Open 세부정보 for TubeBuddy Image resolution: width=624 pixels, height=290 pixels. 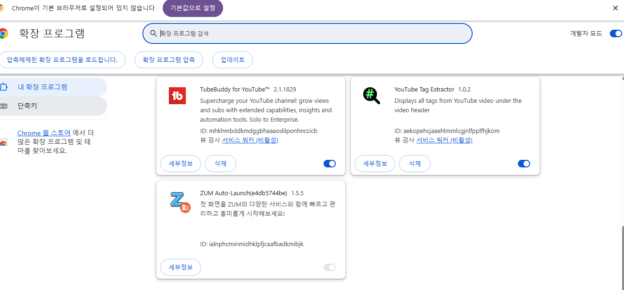click(181, 164)
